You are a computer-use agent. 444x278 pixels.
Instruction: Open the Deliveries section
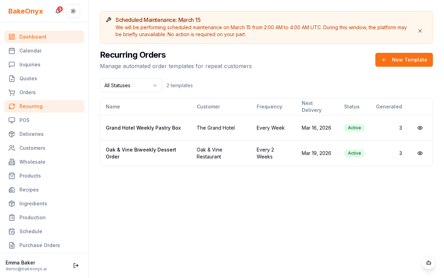click(x=32, y=134)
